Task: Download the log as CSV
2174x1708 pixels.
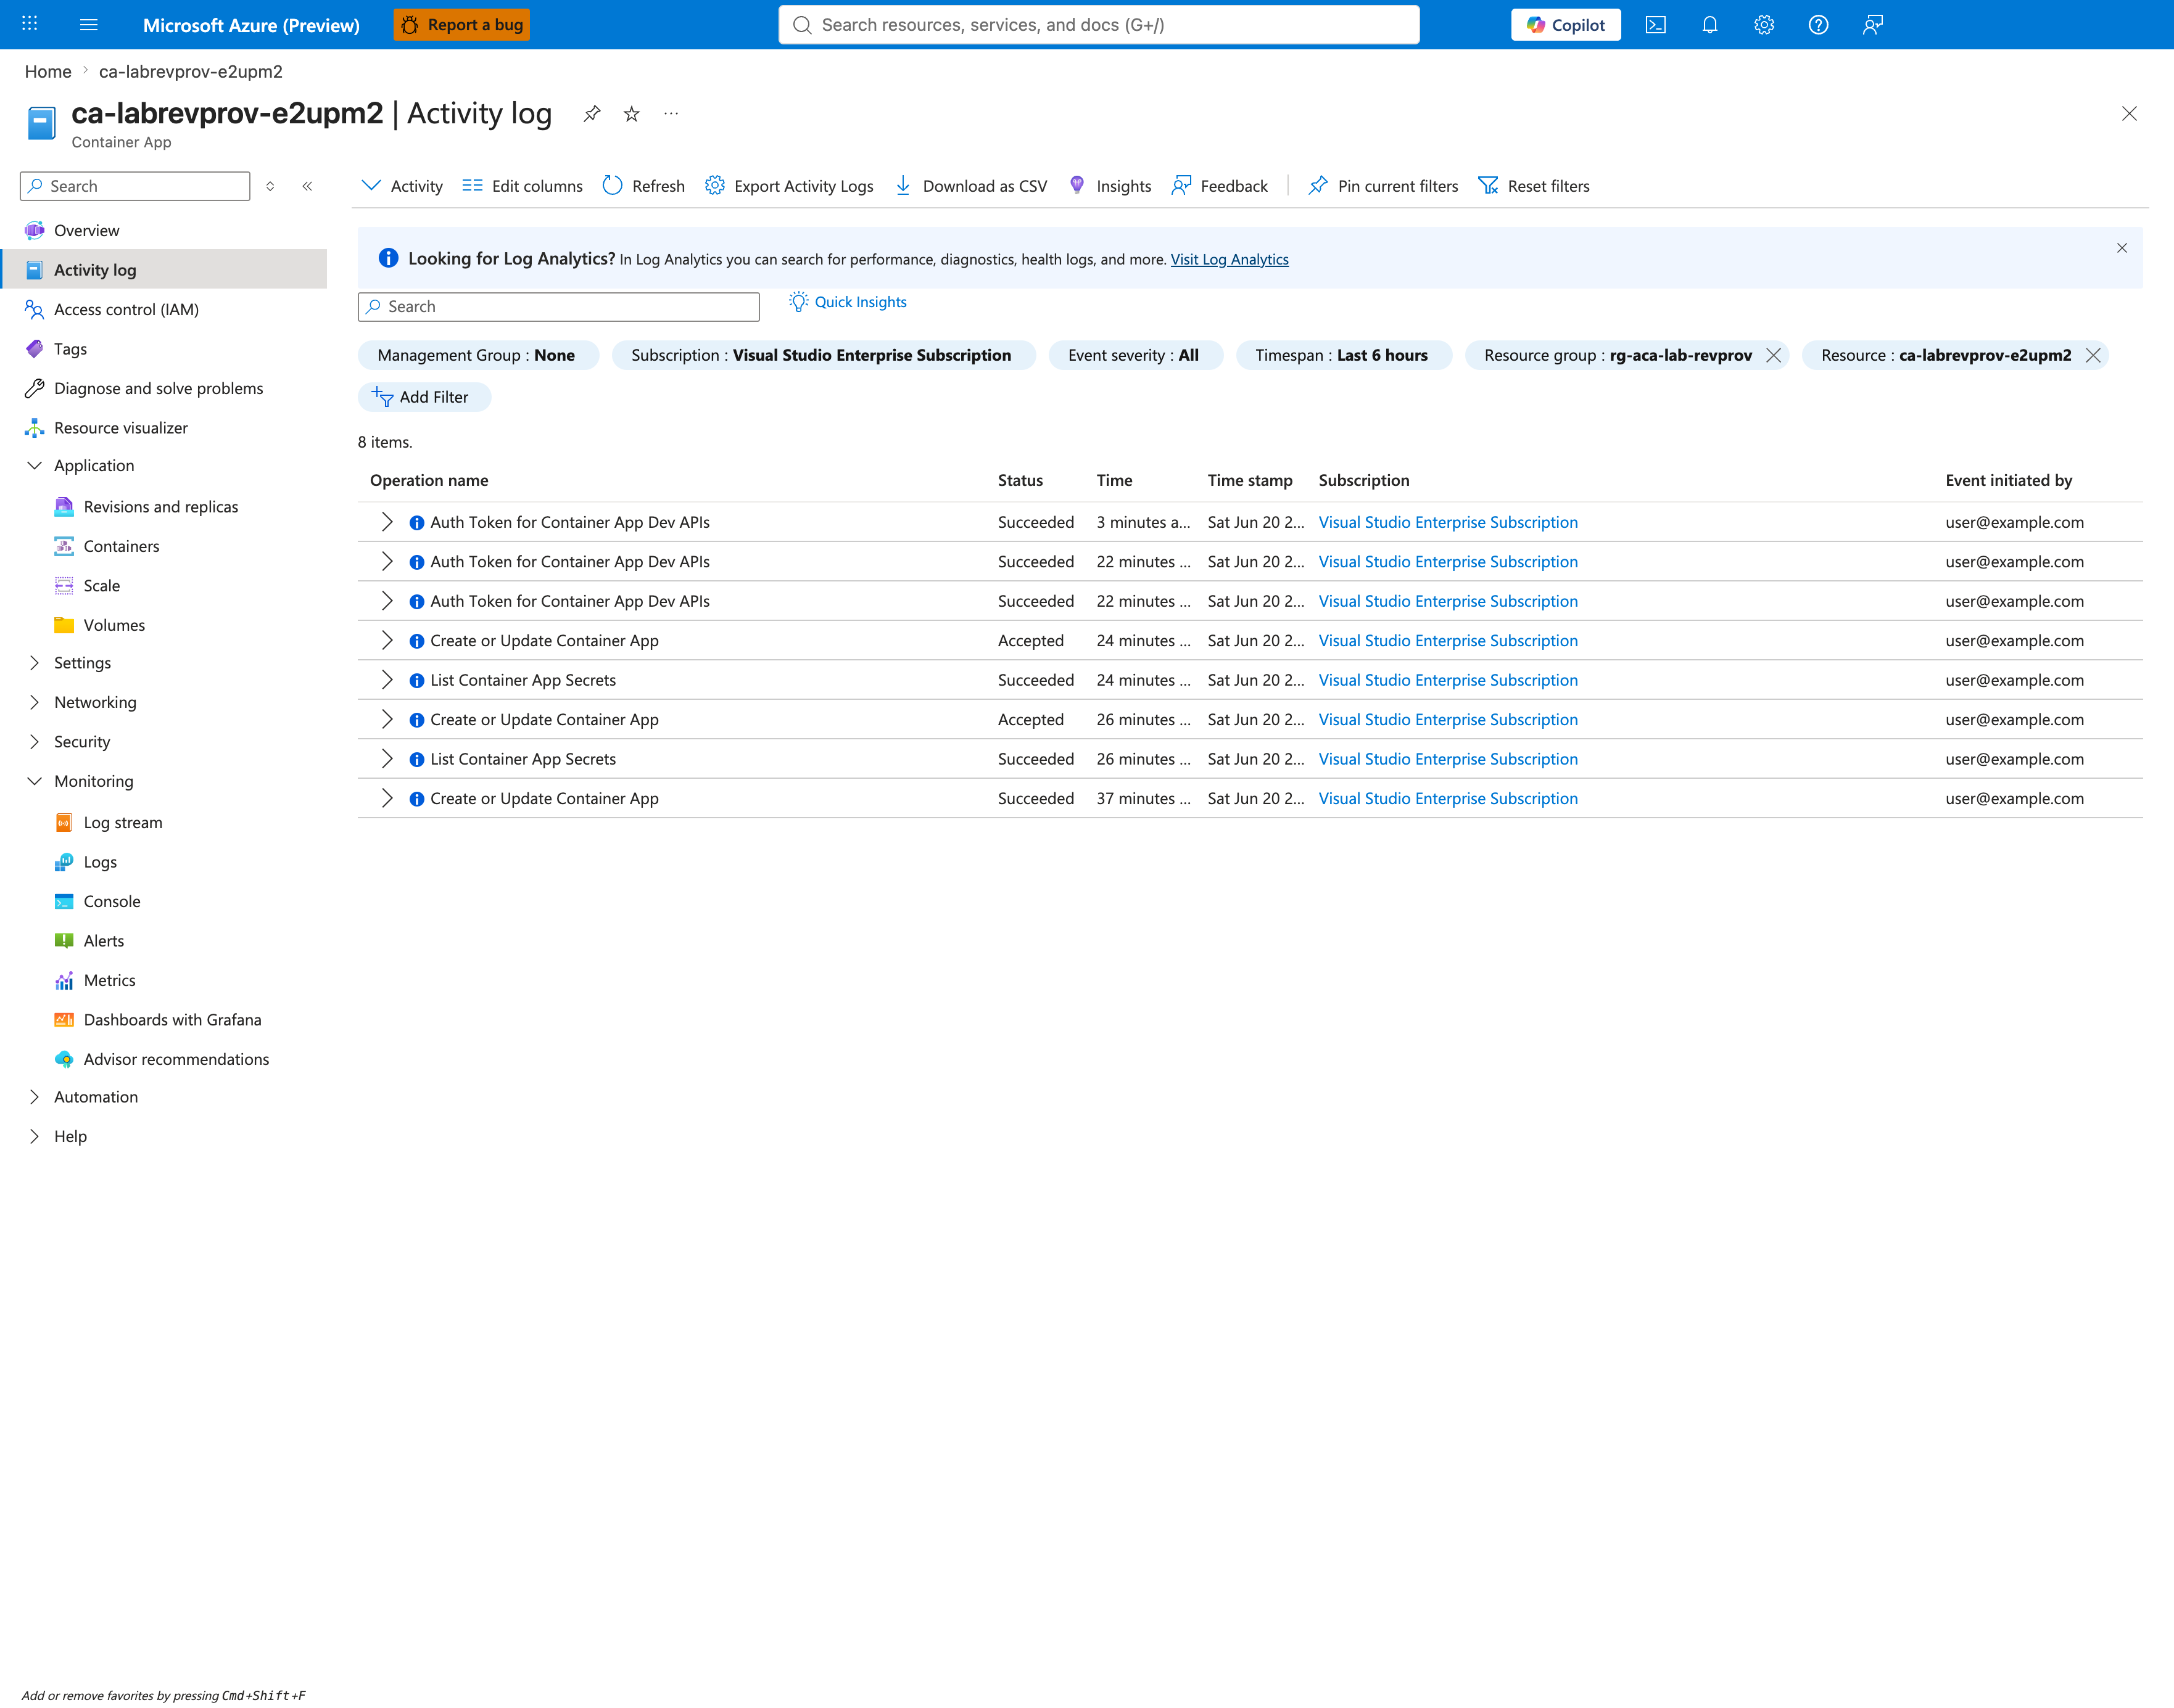Action: pos(970,186)
